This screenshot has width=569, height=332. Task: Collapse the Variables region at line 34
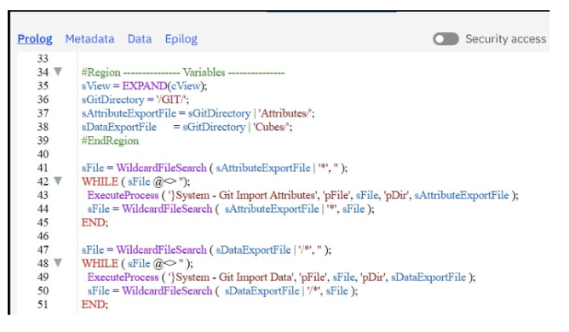pos(58,72)
